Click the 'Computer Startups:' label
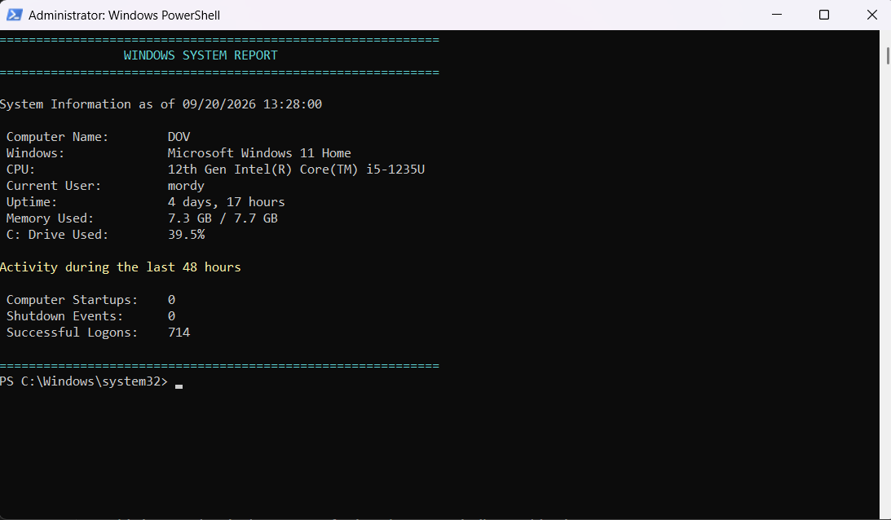The image size is (891, 520). coord(73,299)
